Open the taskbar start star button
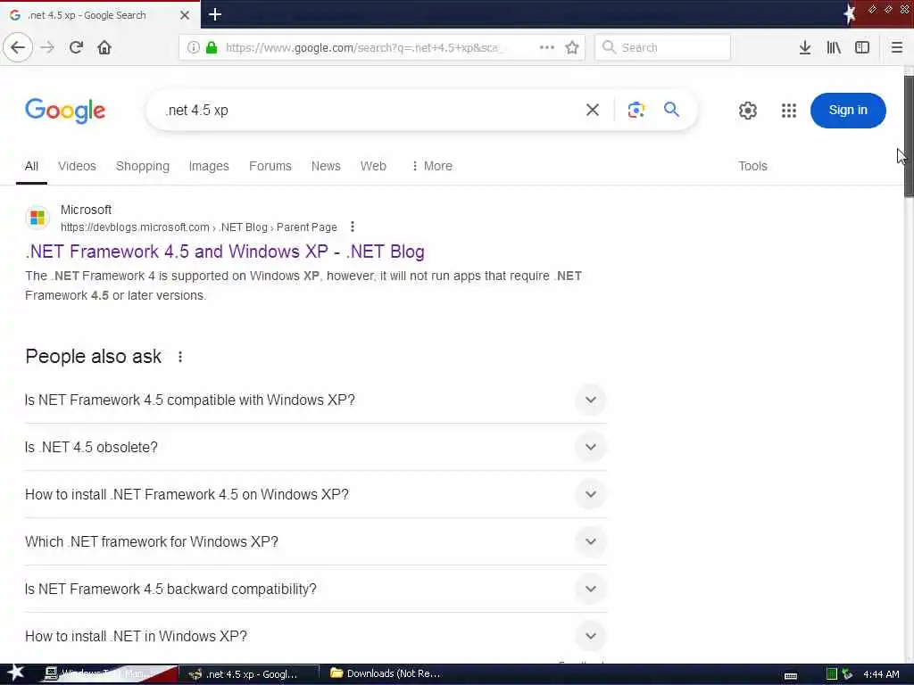This screenshot has height=685, width=914. pos(15,673)
